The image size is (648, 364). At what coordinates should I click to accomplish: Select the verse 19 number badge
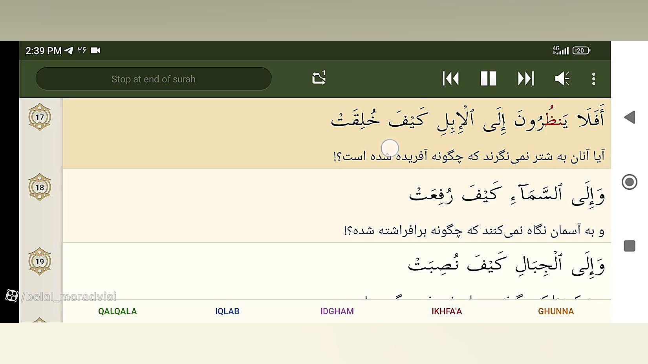point(40,261)
